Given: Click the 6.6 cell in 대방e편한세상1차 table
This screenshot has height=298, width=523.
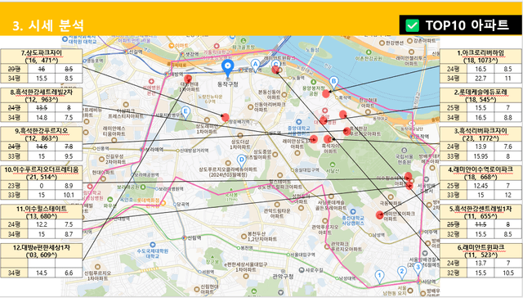Looking at the screenshot, I should pyautogui.click(x=69, y=273).
